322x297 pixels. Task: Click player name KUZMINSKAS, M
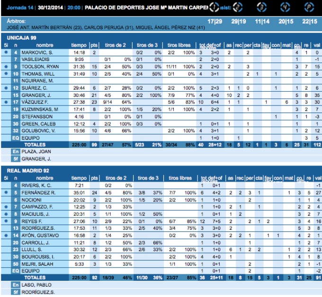(x=40, y=109)
